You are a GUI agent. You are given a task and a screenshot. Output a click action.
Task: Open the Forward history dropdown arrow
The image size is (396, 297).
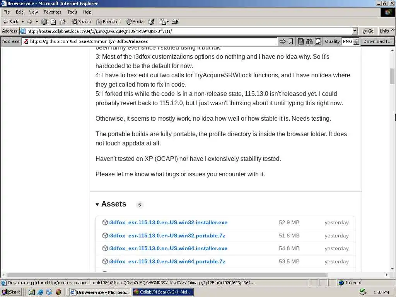37,22
